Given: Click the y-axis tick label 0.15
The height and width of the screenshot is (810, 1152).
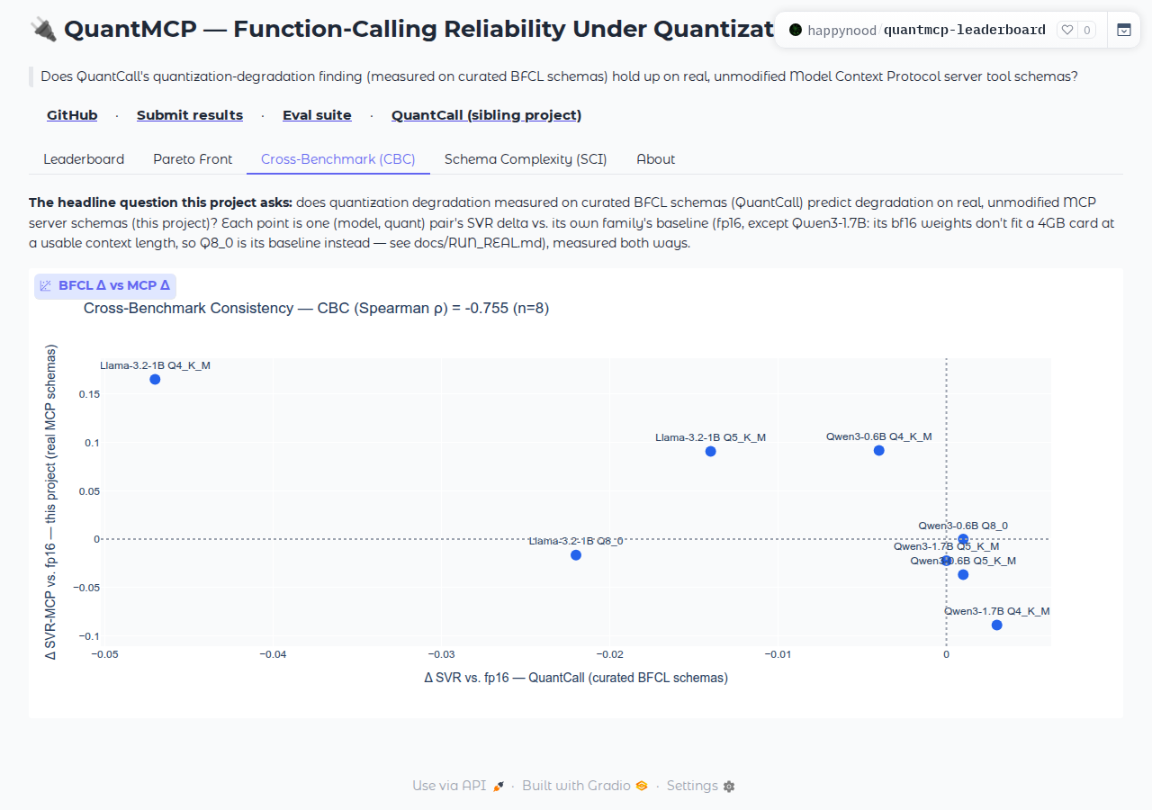Looking at the screenshot, I should pos(88,394).
